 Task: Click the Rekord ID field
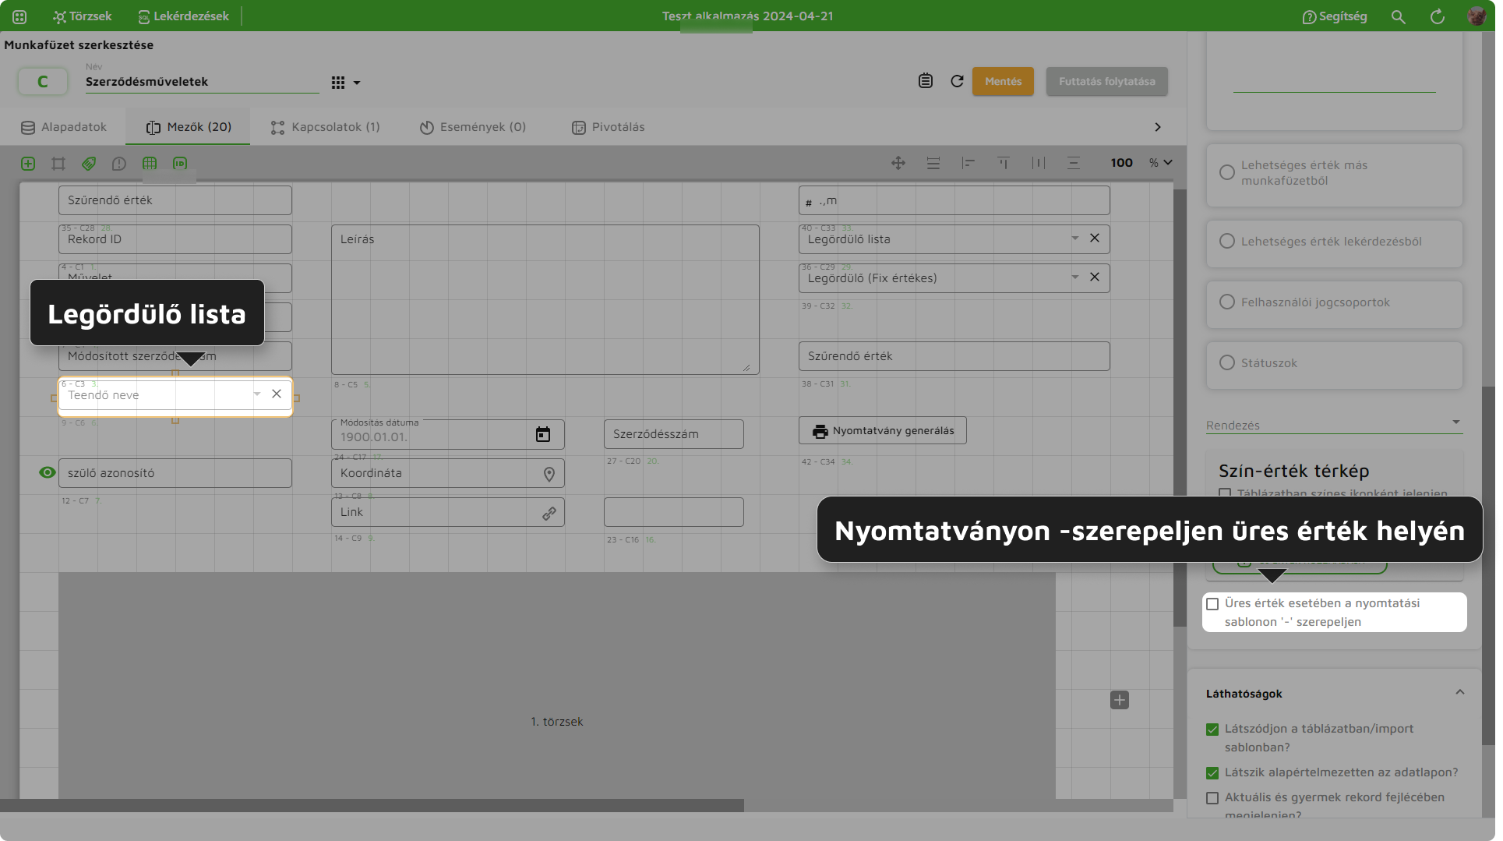pyautogui.click(x=175, y=239)
